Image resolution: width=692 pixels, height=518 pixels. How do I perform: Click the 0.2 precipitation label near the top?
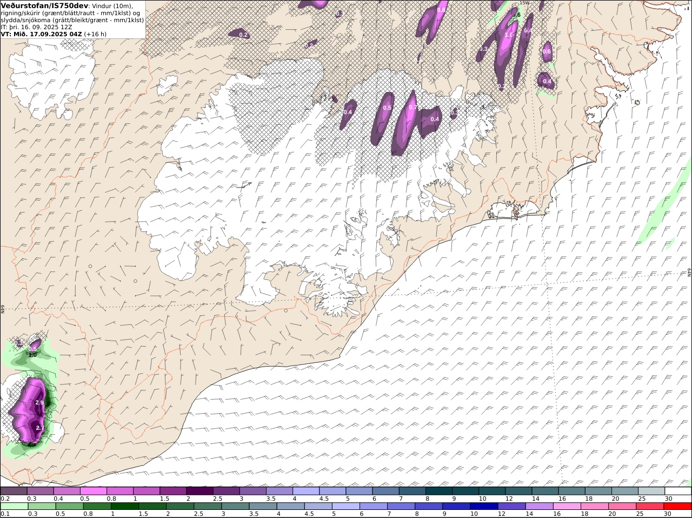(x=243, y=35)
